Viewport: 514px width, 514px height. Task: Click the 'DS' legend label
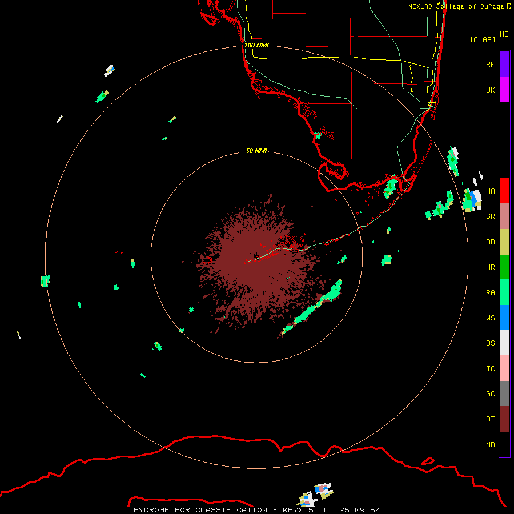click(490, 343)
